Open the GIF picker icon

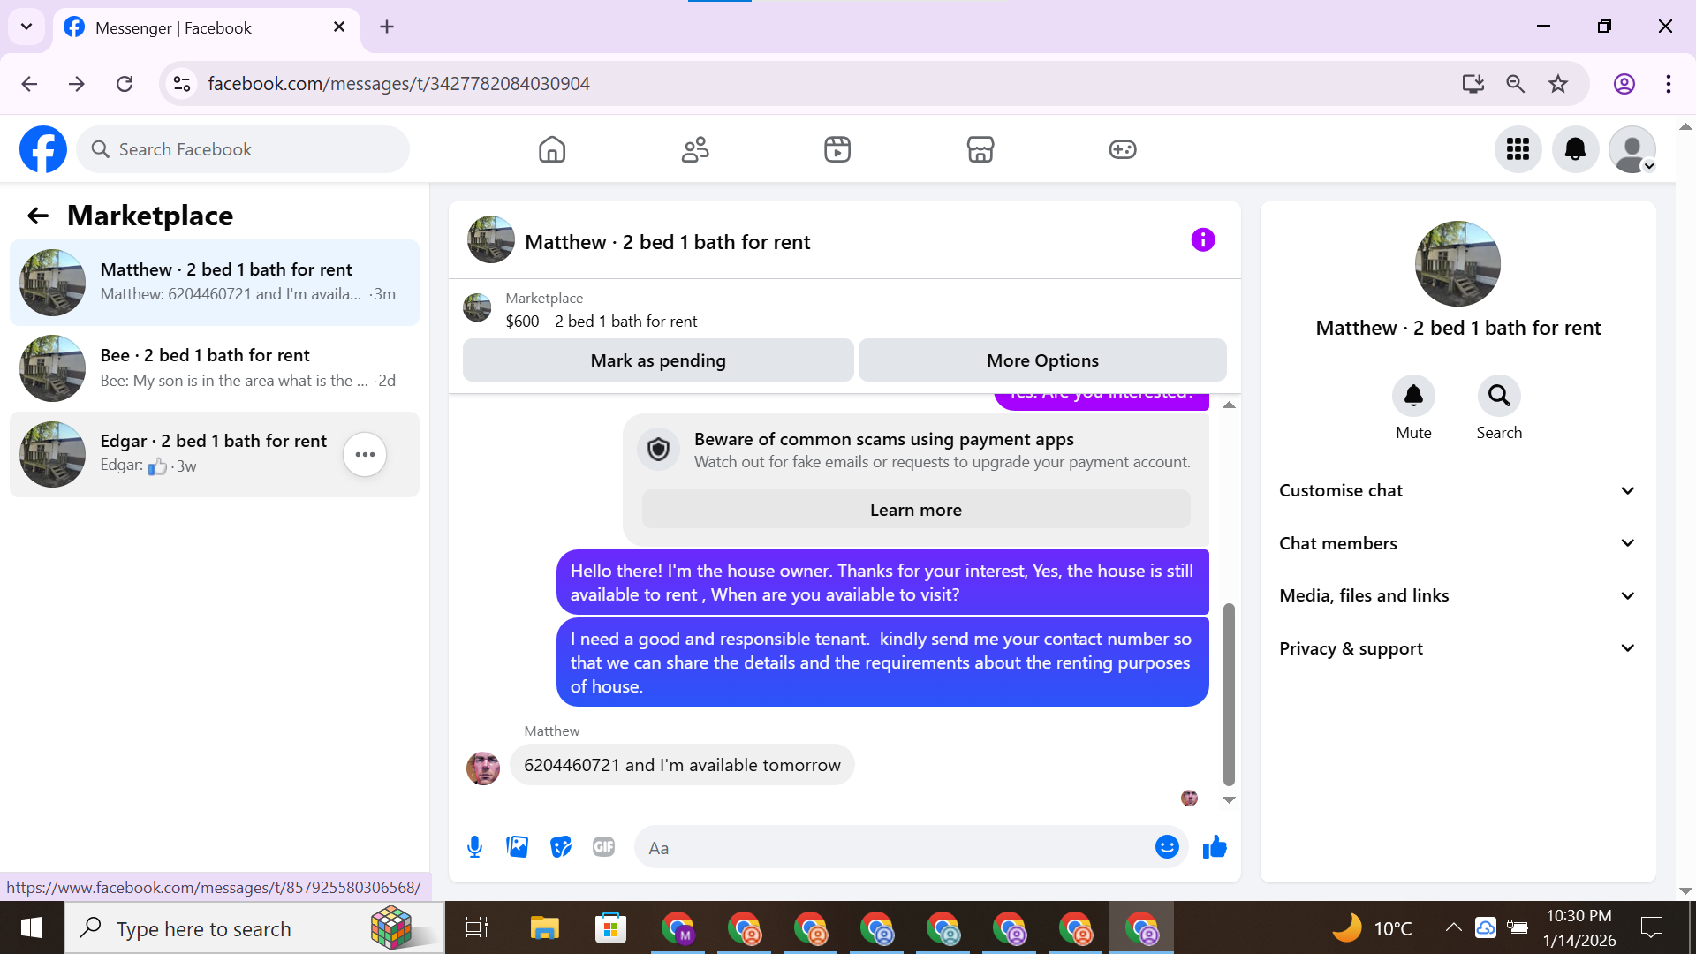tap(603, 847)
